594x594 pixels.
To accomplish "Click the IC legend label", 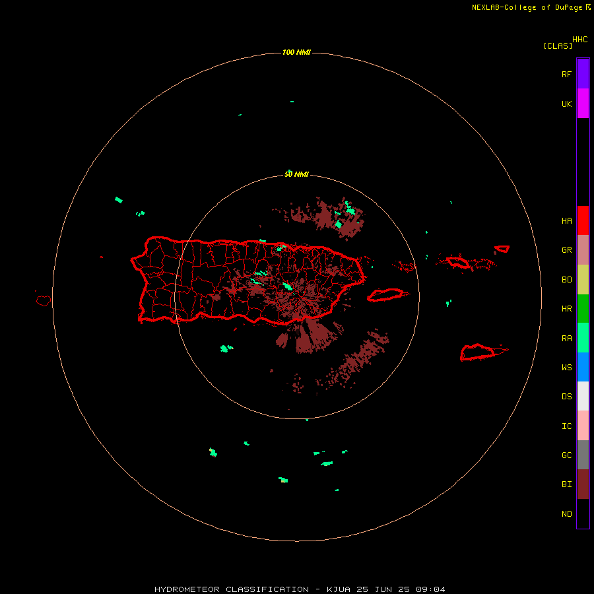I will (x=566, y=426).
